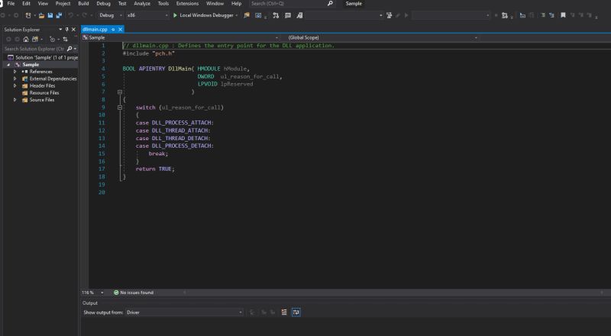611x336 pixels.
Task: Select the Resource Files folder
Action: pyautogui.click(x=44, y=93)
